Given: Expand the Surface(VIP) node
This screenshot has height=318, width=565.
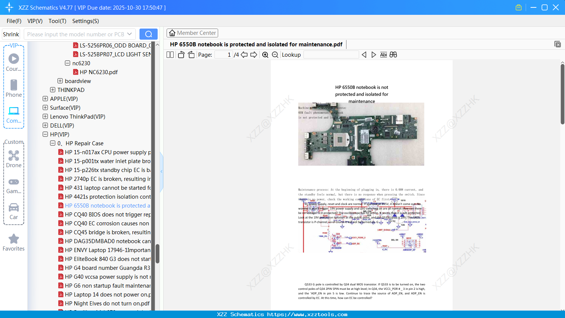Looking at the screenshot, I should tap(45, 108).
